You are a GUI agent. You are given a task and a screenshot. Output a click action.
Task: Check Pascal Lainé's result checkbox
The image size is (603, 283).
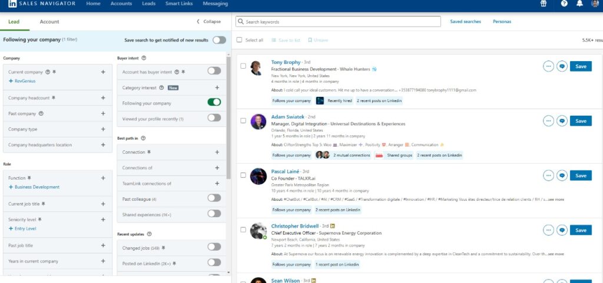click(243, 175)
